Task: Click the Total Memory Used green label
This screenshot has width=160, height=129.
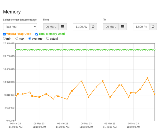Action: click(52, 34)
